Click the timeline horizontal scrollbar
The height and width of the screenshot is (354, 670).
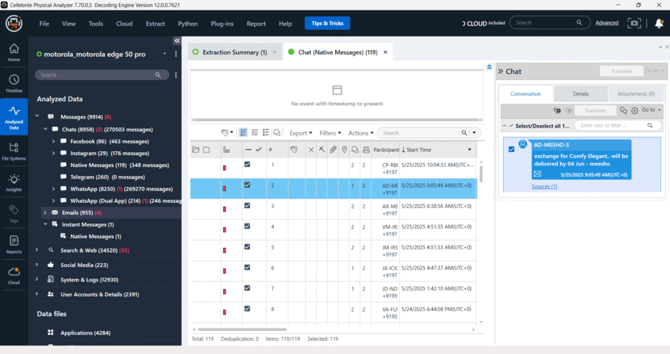click(336, 120)
